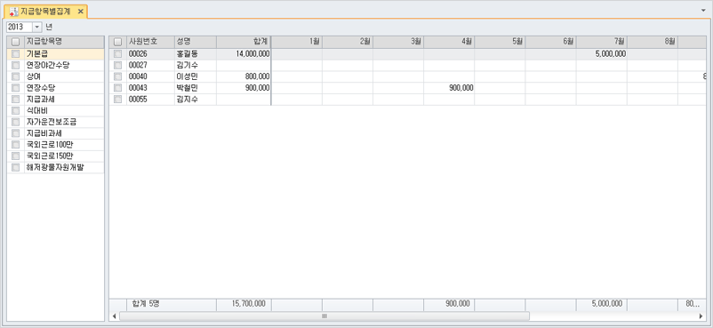
Task: Check the checkbox for employee 00026
Action: (x=117, y=53)
